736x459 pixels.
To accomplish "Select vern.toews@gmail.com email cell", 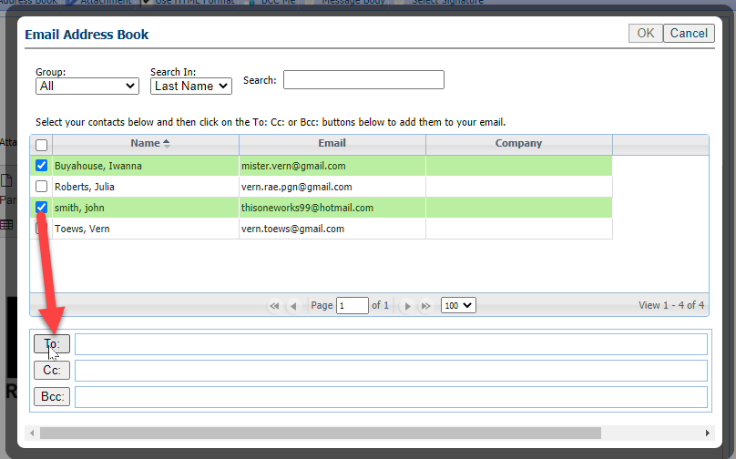I will (x=332, y=229).
